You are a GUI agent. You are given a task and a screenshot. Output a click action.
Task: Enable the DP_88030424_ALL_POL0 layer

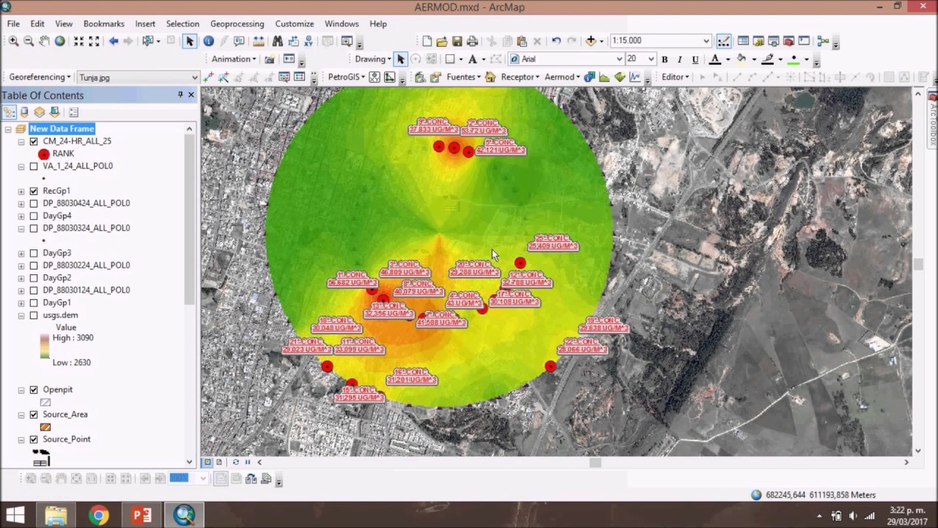coord(34,203)
